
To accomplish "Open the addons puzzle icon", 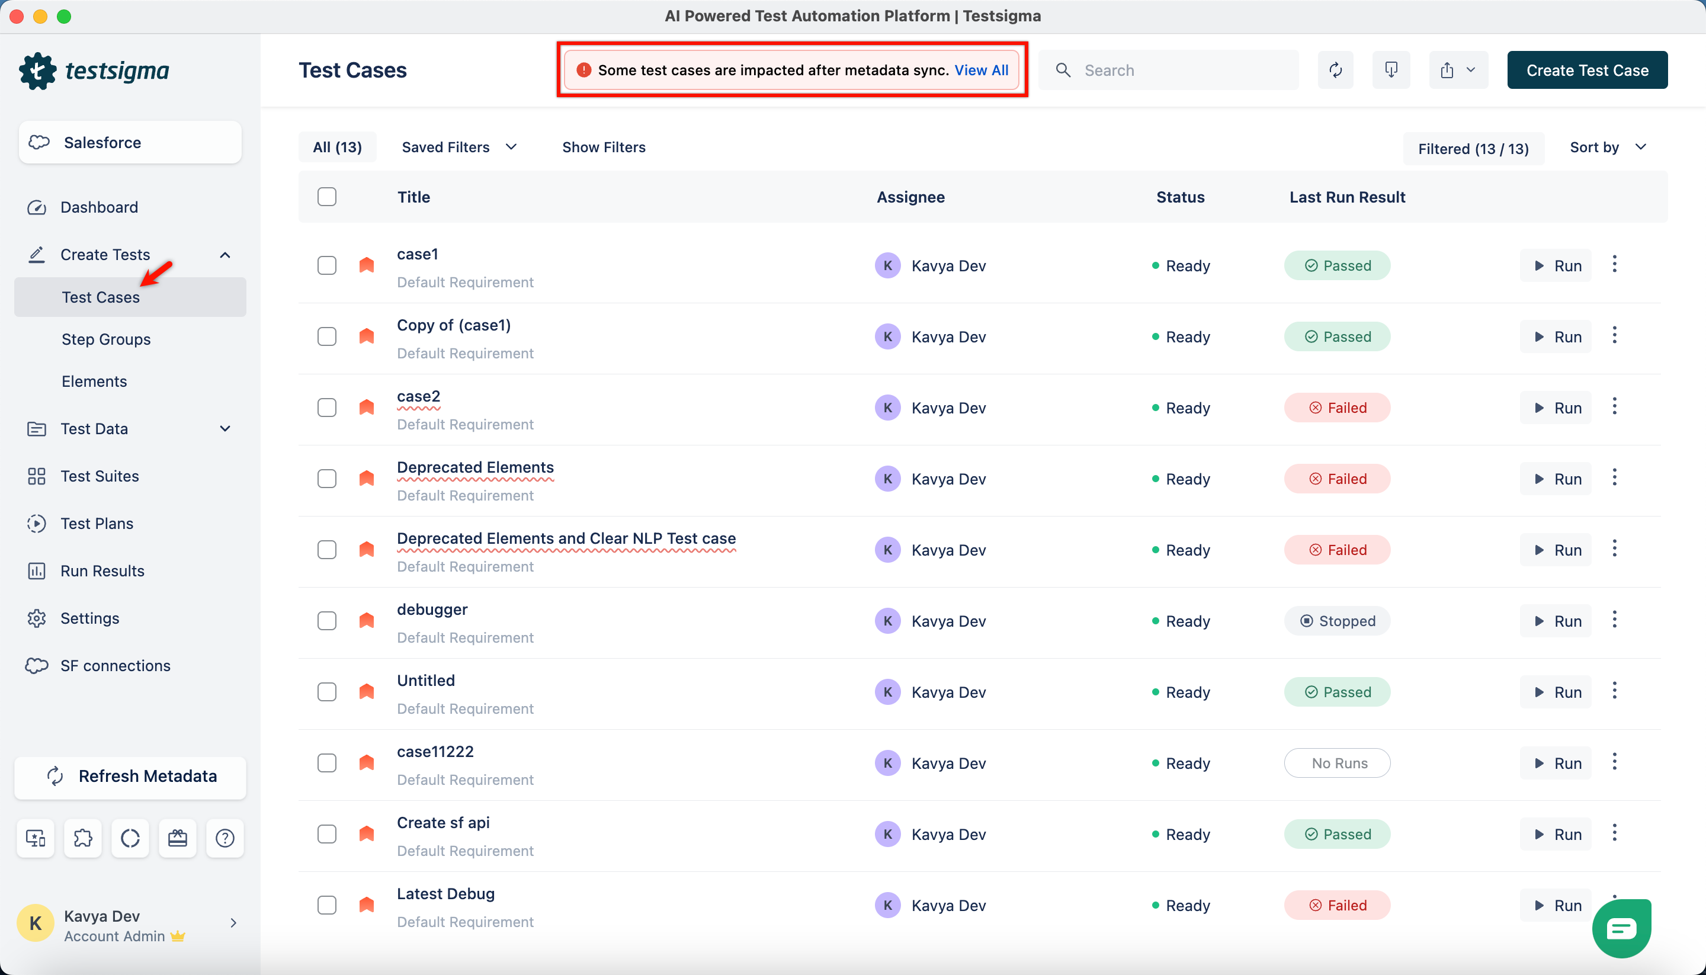I will (83, 838).
